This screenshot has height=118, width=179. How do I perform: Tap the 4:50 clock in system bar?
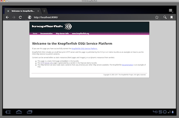(160, 112)
